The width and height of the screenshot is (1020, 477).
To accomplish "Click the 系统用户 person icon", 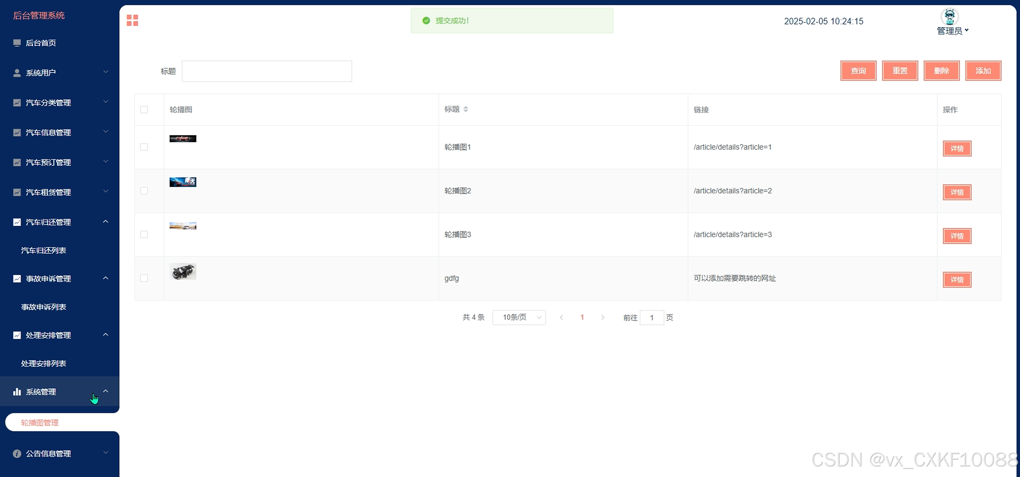I will 17,73.
